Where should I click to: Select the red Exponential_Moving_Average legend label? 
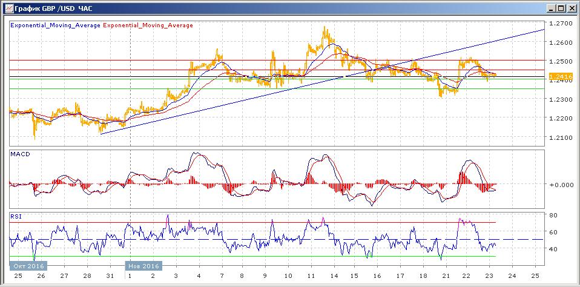point(148,25)
